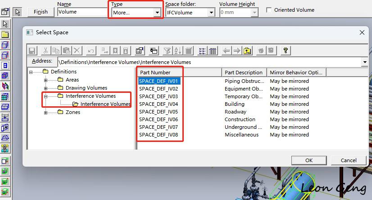Click the Back arrow icon
Screen dimensions: 372x200
[x=227, y=51]
